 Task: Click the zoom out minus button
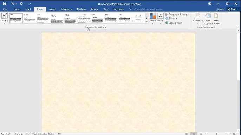(x=206, y=134)
